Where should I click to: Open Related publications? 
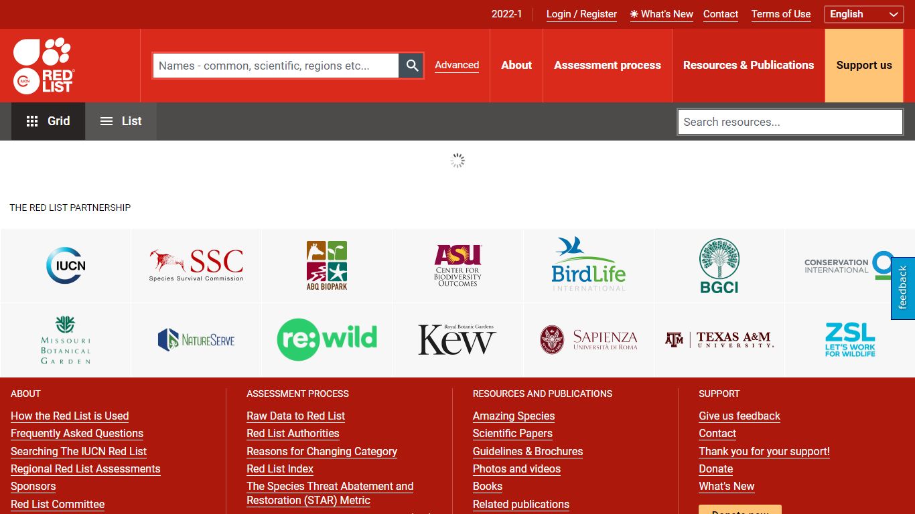(x=521, y=504)
